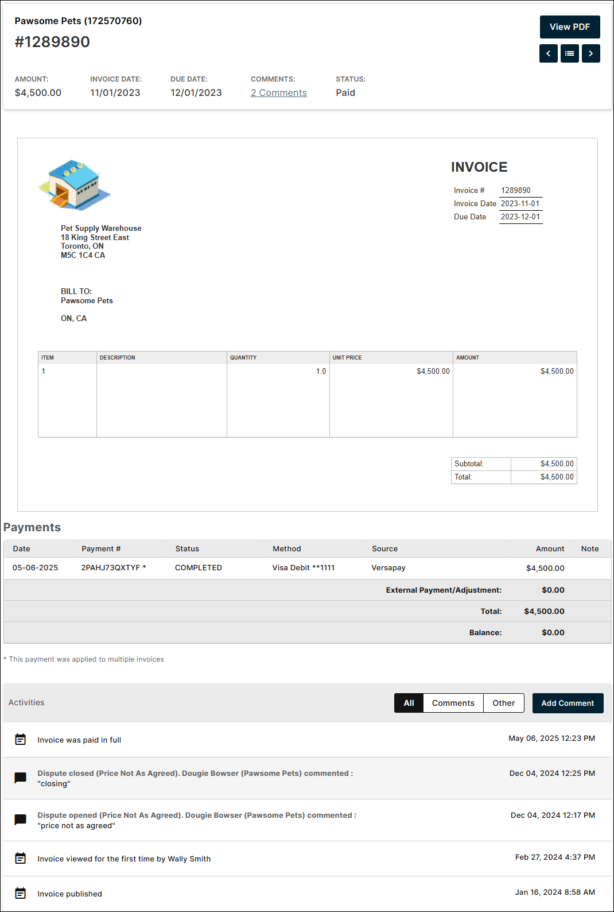Click the Pet Supply Warehouse logo
Screen dimensions: 614x912
click(x=75, y=185)
